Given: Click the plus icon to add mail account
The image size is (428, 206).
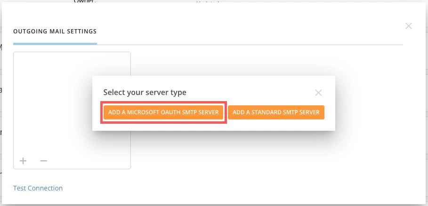Looking at the screenshot, I should point(23,161).
